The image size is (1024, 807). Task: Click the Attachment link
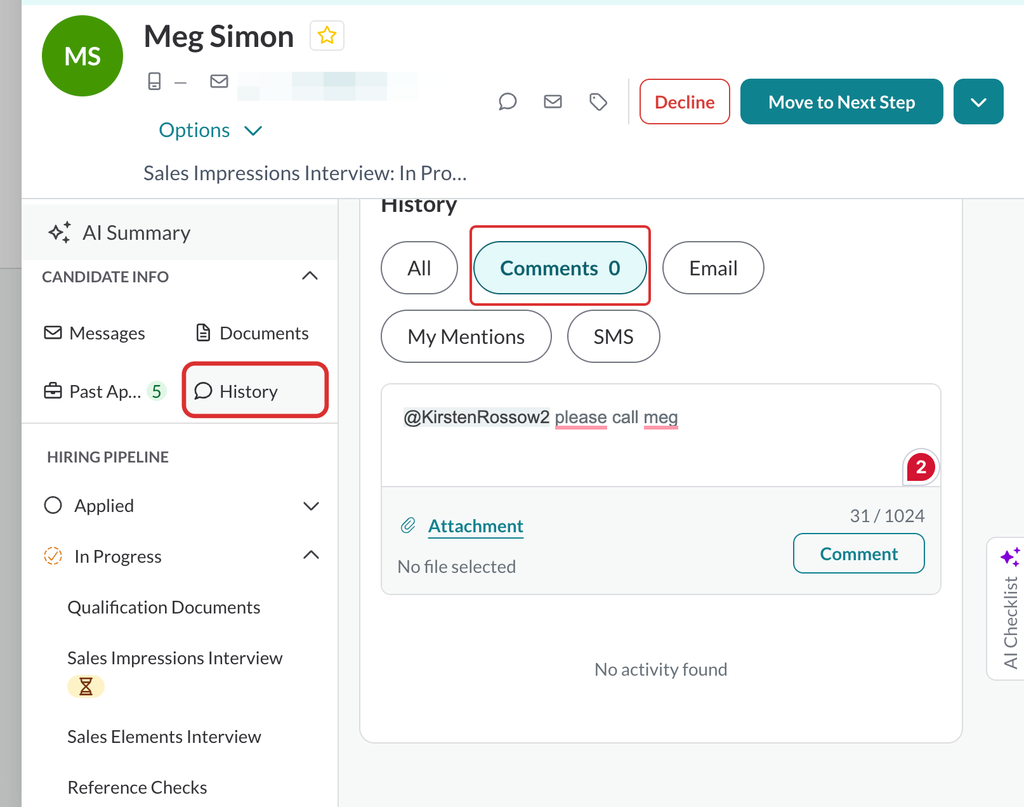(476, 526)
